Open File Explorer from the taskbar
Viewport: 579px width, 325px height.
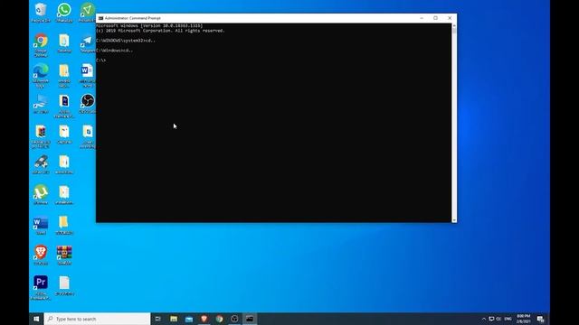point(174,319)
